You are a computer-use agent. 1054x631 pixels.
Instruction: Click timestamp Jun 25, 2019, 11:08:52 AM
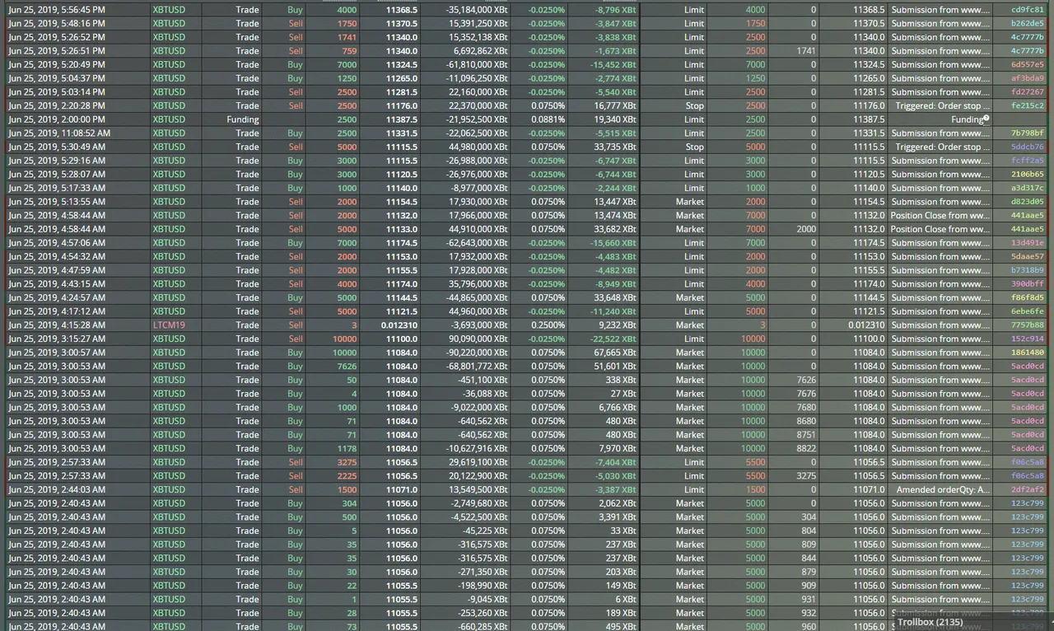59,133
